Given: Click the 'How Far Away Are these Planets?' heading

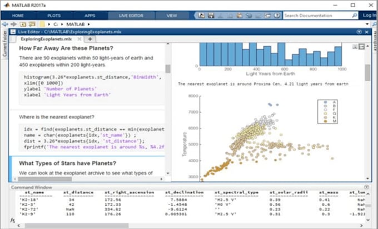Looking at the screenshot, I should click(x=66, y=48).
